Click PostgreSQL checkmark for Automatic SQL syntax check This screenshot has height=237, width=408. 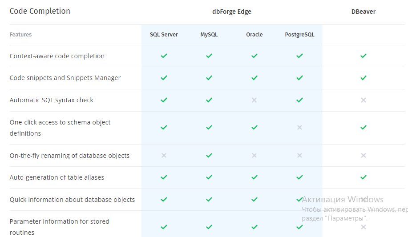pyautogui.click(x=299, y=100)
